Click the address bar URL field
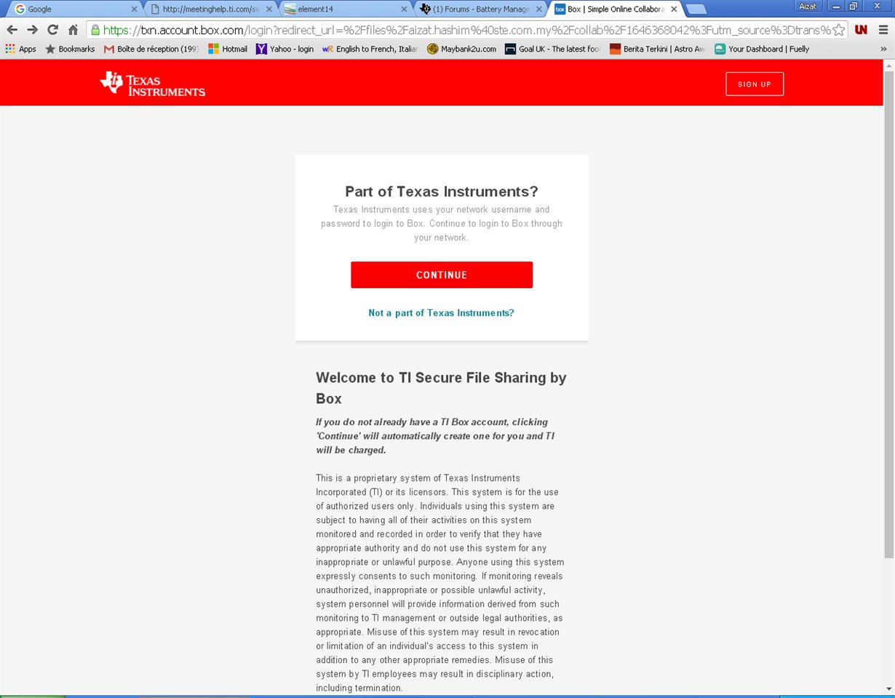The image size is (895, 698). (x=466, y=30)
